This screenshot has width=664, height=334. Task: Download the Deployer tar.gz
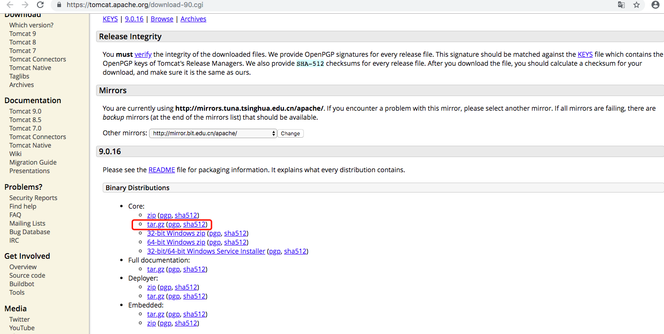pyautogui.click(x=156, y=296)
